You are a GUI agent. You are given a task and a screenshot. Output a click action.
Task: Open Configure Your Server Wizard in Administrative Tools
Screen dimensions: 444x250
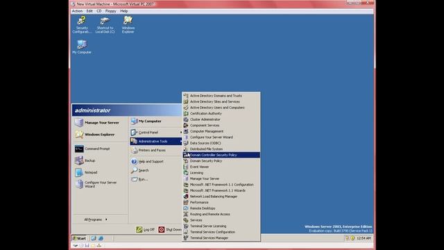pos(221,137)
